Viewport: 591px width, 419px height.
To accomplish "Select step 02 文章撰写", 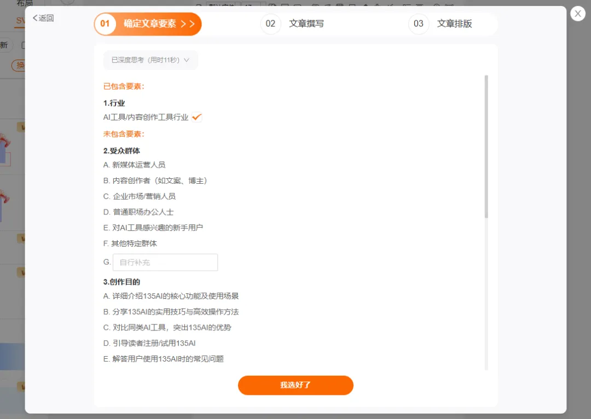I will point(292,24).
